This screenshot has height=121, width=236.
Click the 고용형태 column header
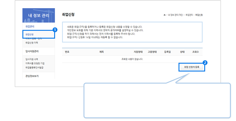point(152,52)
